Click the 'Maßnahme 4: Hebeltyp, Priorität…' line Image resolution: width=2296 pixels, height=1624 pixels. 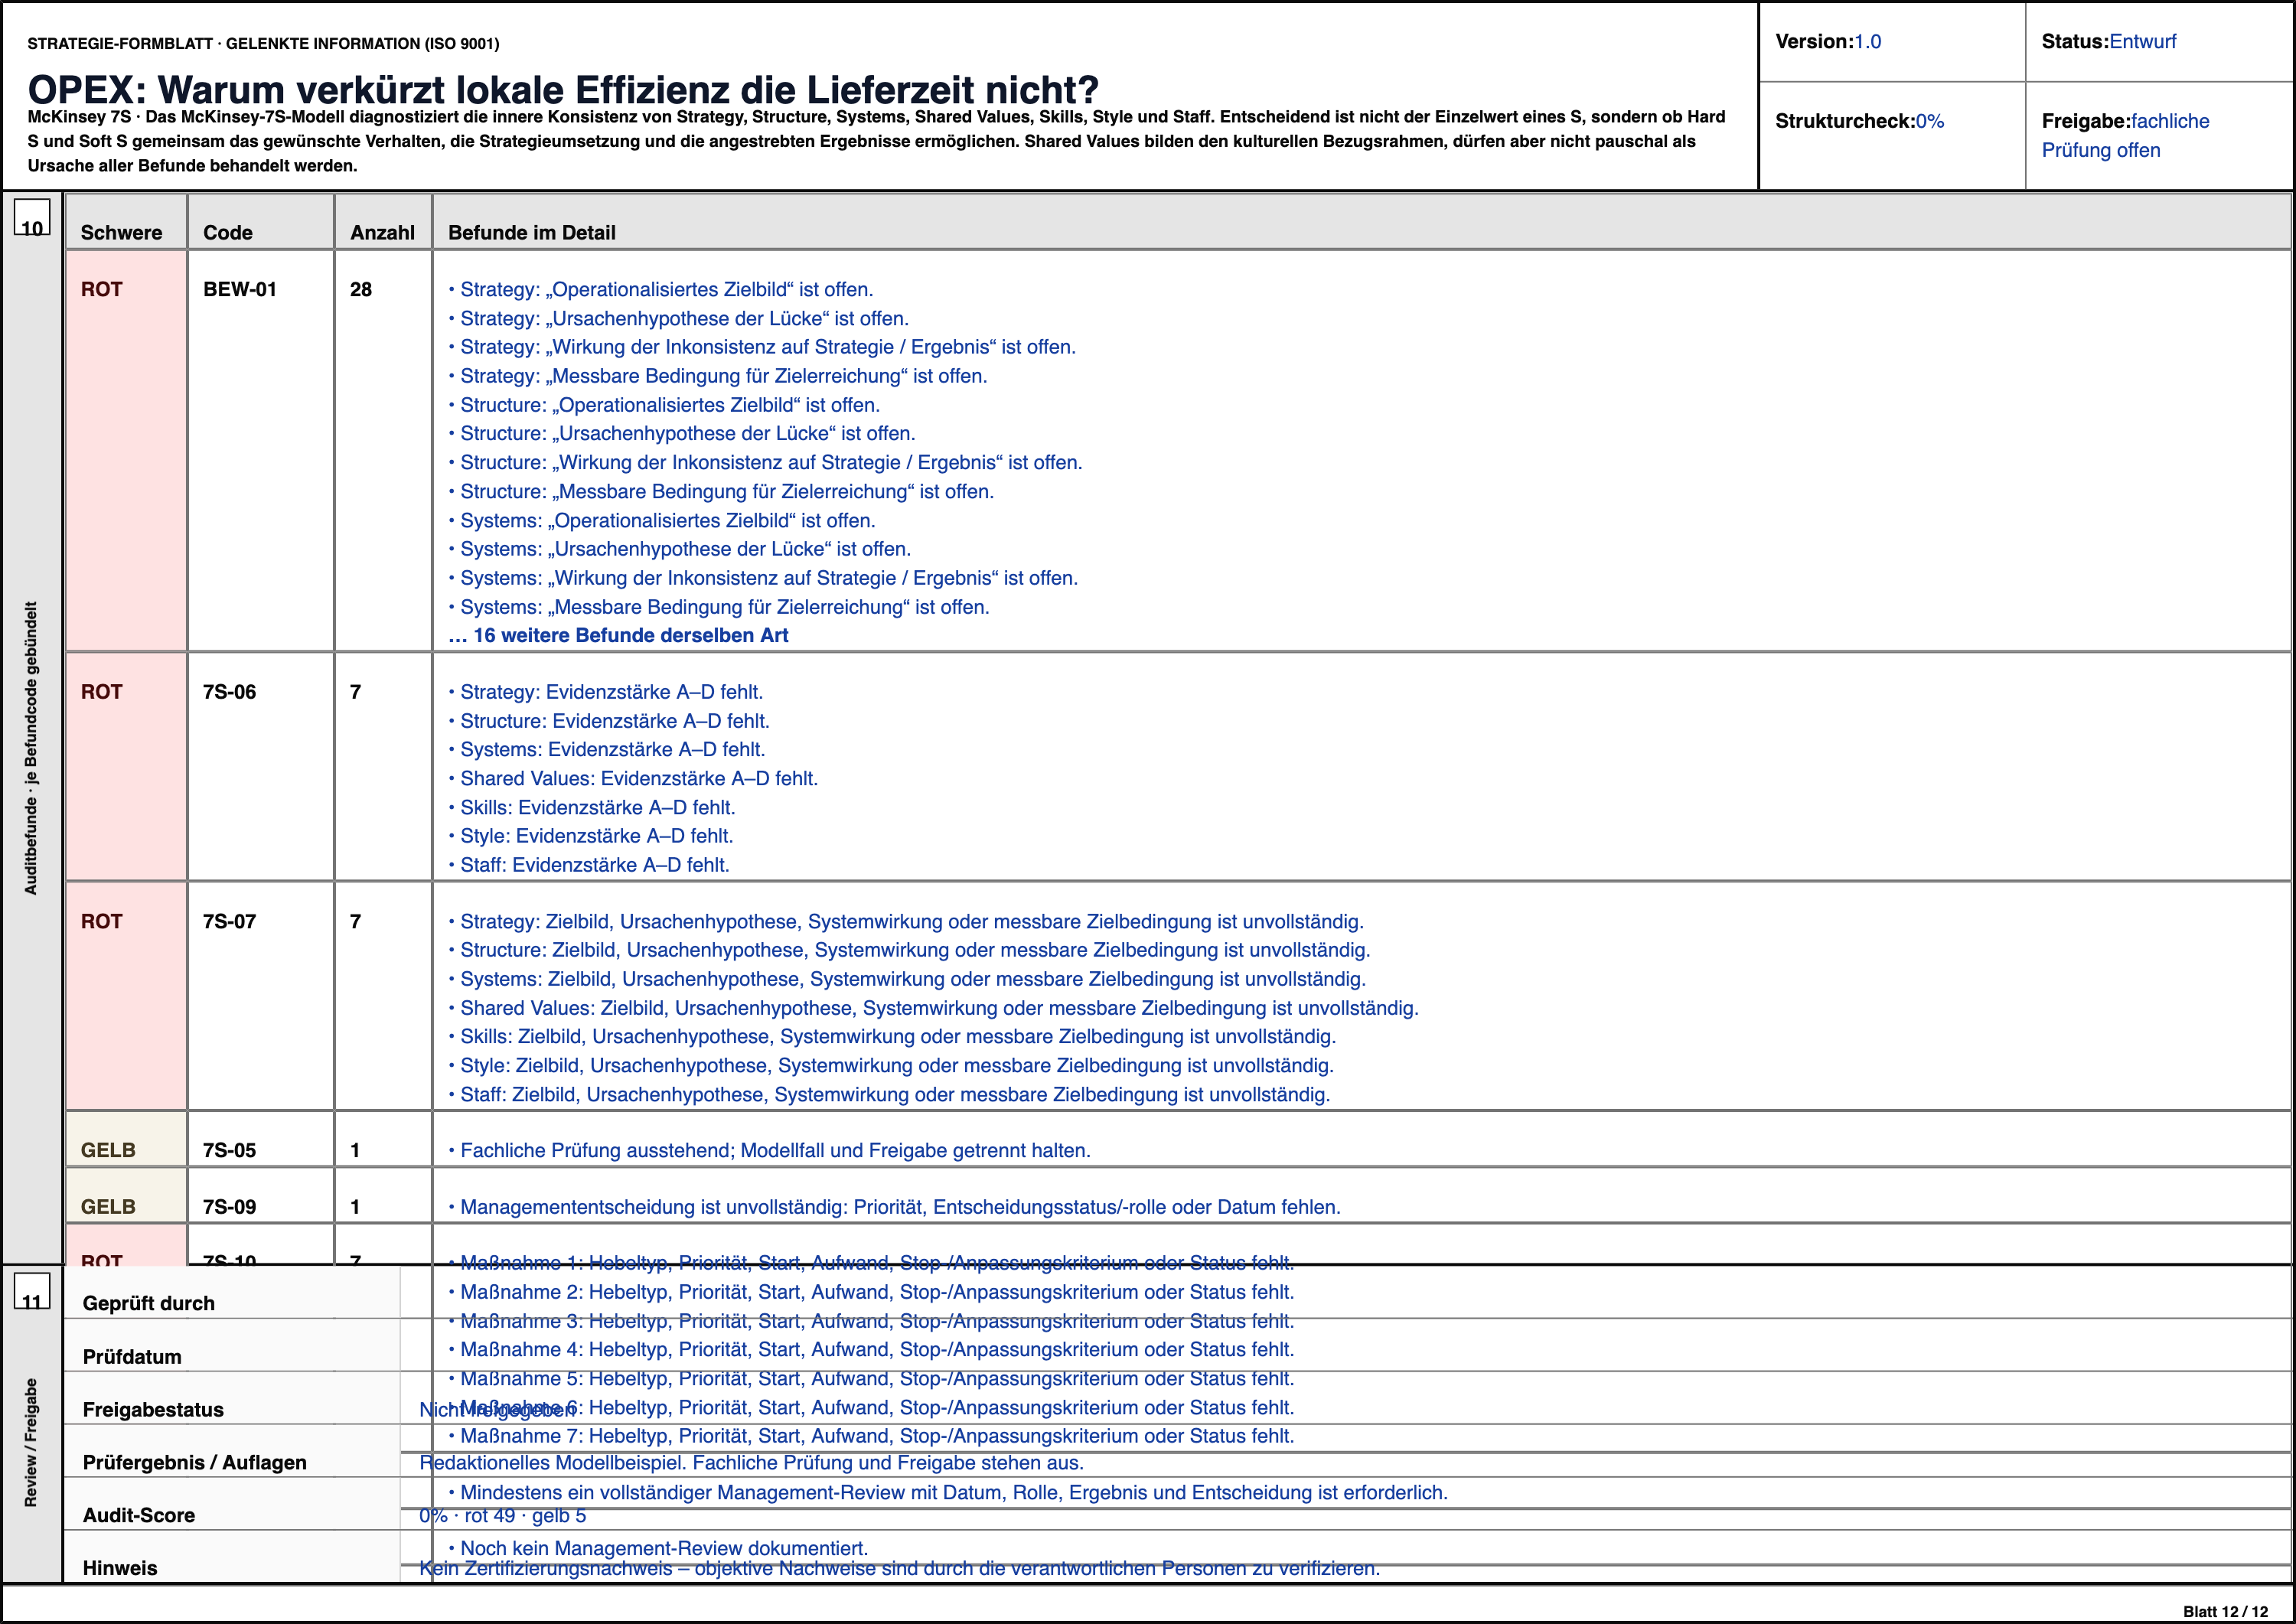pyautogui.click(x=871, y=1349)
